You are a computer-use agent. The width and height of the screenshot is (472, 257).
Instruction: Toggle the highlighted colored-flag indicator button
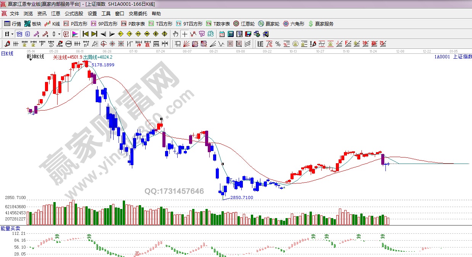(x=75, y=34)
